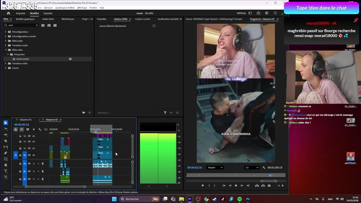Select the Ripple Edit tool

[6, 135]
